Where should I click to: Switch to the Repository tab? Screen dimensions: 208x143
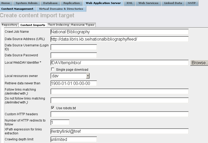(9, 25)
